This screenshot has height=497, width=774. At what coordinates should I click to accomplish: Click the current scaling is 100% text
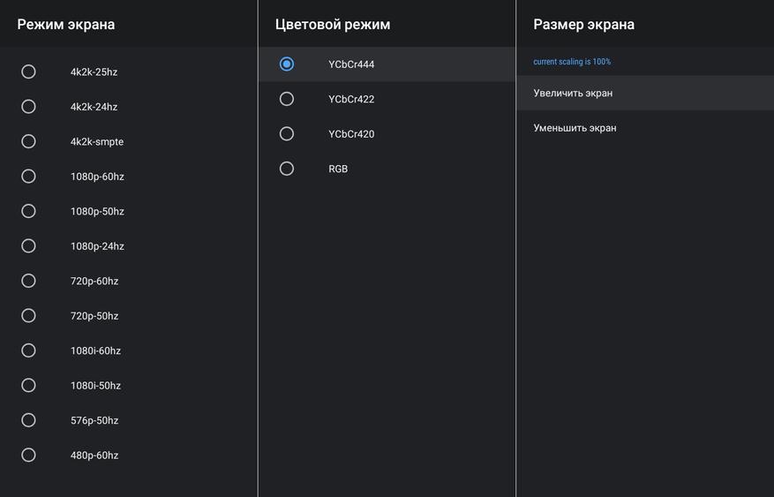point(572,62)
